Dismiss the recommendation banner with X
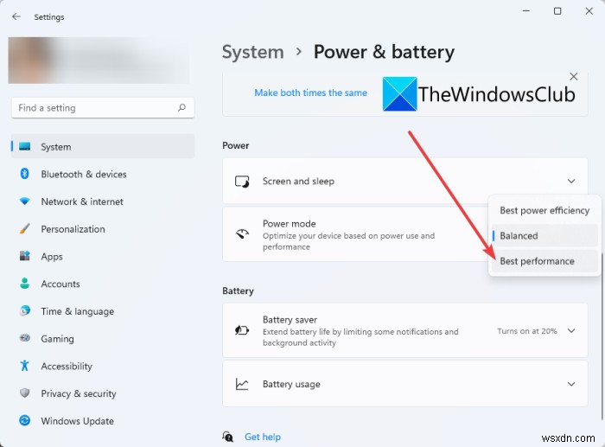 [574, 76]
